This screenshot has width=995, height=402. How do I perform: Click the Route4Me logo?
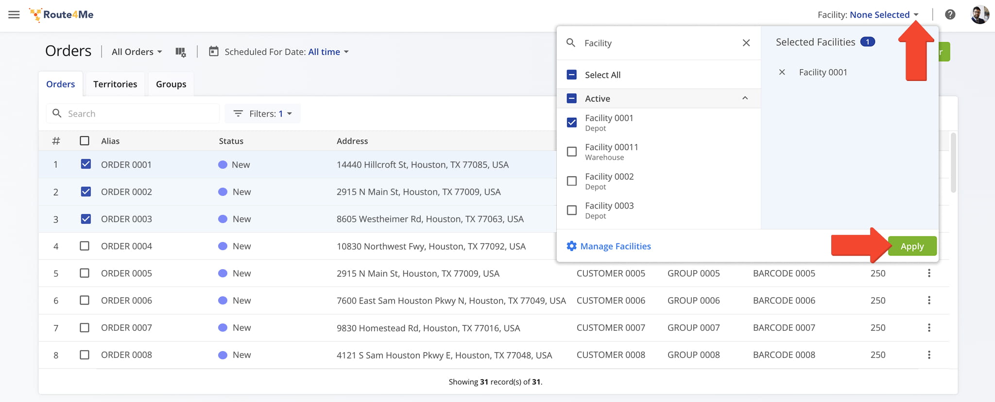click(x=61, y=15)
